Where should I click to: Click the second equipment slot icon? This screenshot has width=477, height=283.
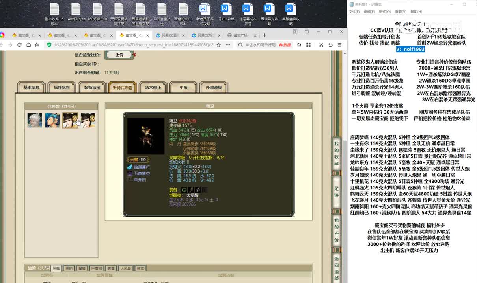click(x=191, y=190)
